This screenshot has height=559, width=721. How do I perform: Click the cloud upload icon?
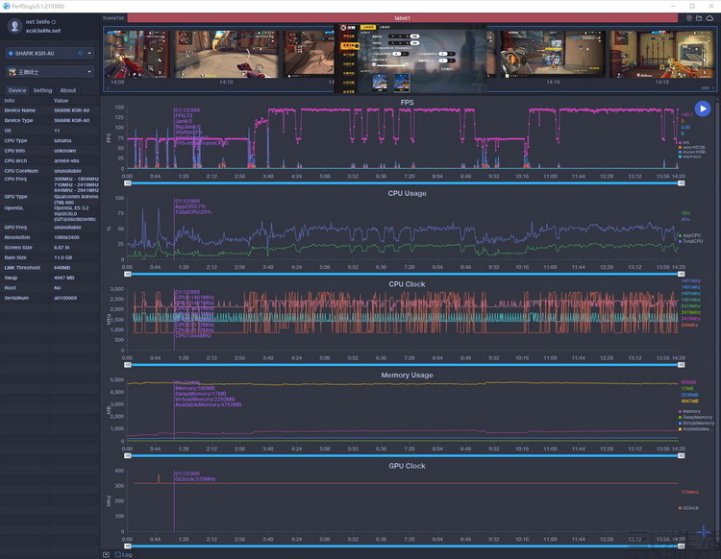click(710, 18)
